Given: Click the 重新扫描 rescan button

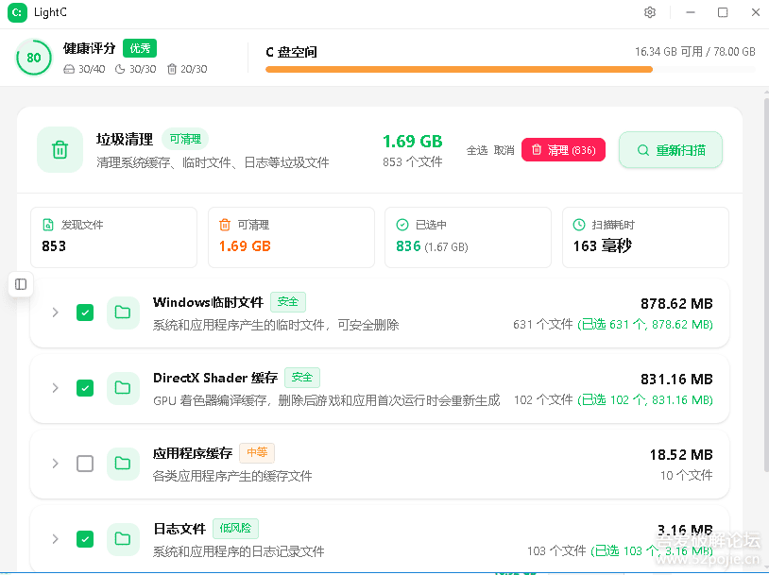Looking at the screenshot, I should point(671,150).
